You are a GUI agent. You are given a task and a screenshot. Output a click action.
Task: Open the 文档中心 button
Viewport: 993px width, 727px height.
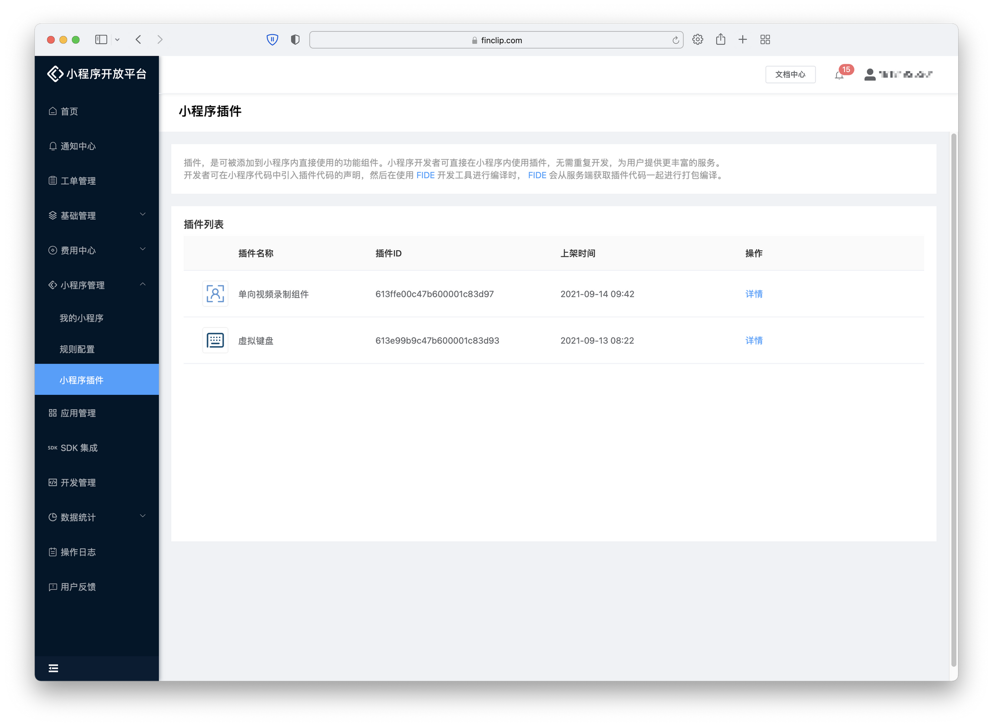[790, 74]
